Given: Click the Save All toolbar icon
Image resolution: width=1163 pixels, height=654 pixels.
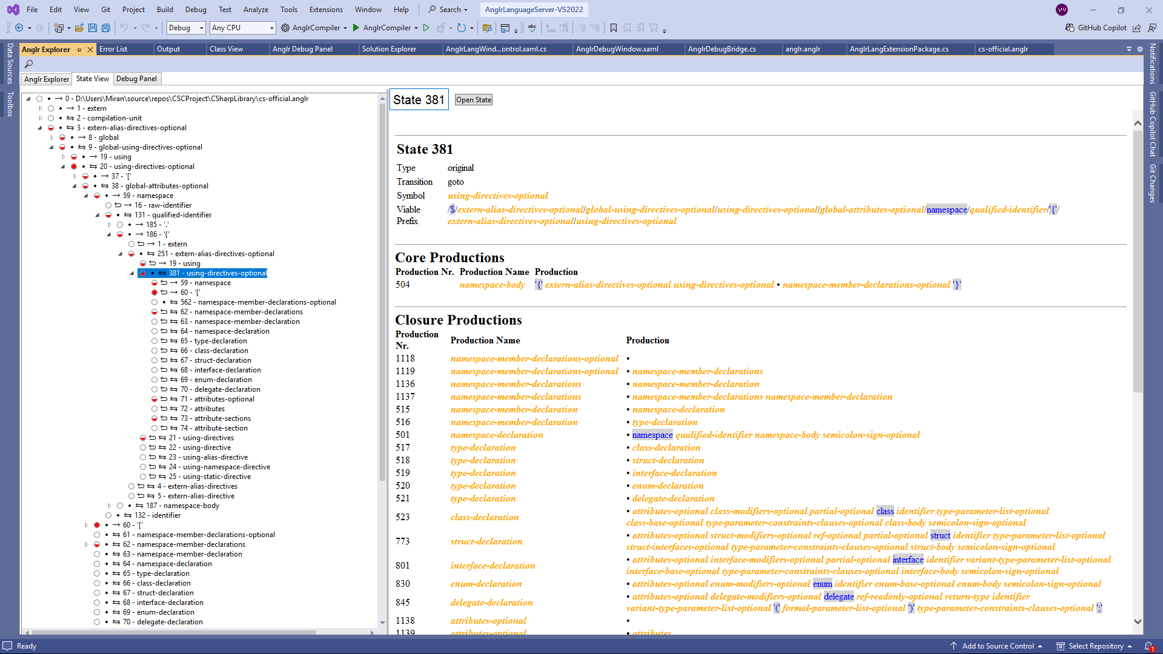Looking at the screenshot, I should point(106,28).
